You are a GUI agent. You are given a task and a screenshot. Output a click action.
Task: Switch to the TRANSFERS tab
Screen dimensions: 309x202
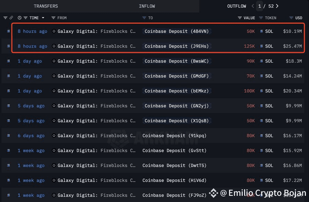(46, 6)
